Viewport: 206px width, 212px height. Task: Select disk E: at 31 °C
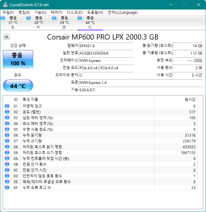(13, 22)
